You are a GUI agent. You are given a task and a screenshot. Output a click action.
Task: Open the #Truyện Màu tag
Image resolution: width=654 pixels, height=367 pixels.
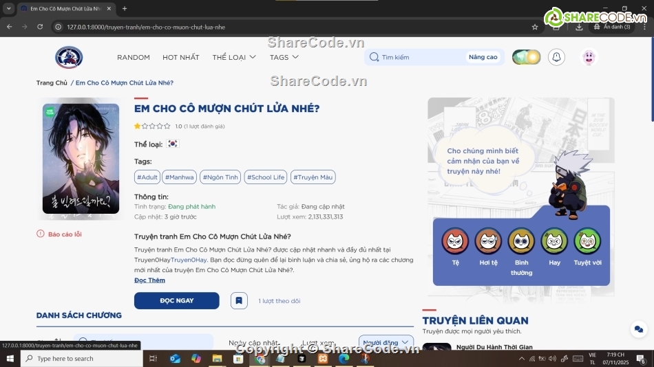[313, 177]
